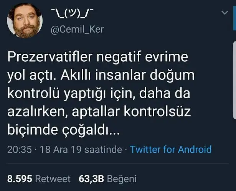The height and width of the screenshot is (191, 236).
Task: Click the Retweet label
Action: click(x=53, y=179)
